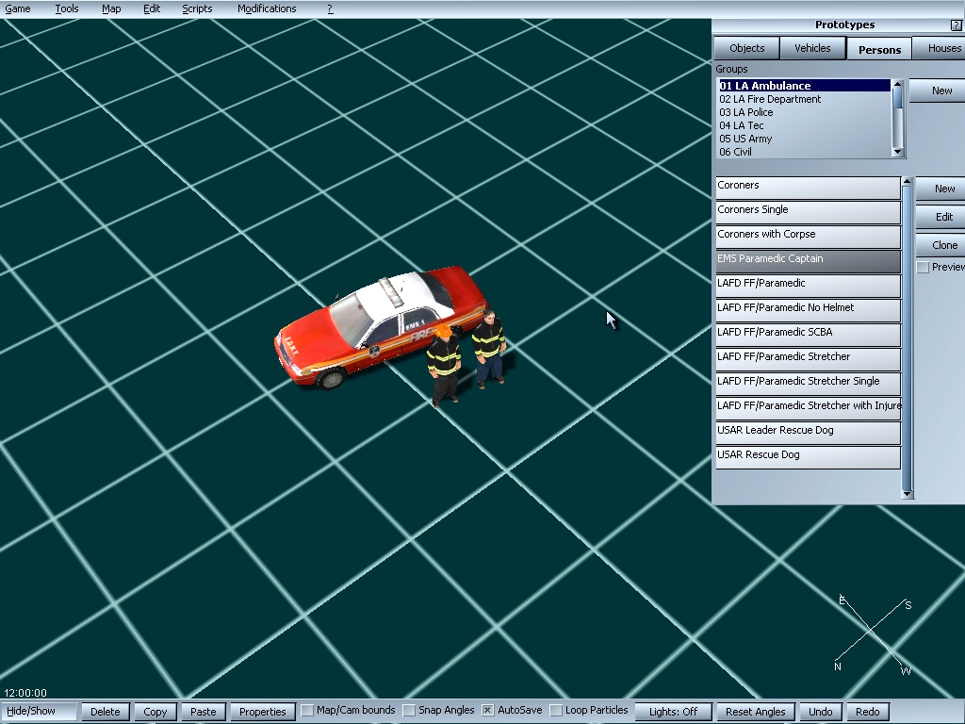Open the Edit menu

pyautogui.click(x=152, y=8)
